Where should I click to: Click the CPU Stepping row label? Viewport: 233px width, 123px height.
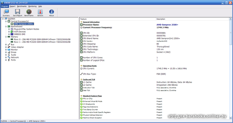(89, 44)
